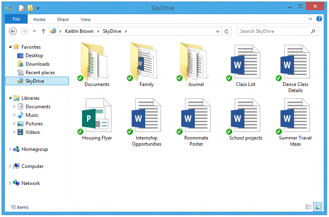Click the search magnifier icon
The width and height of the screenshot is (329, 217).
click(x=313, y=31)
